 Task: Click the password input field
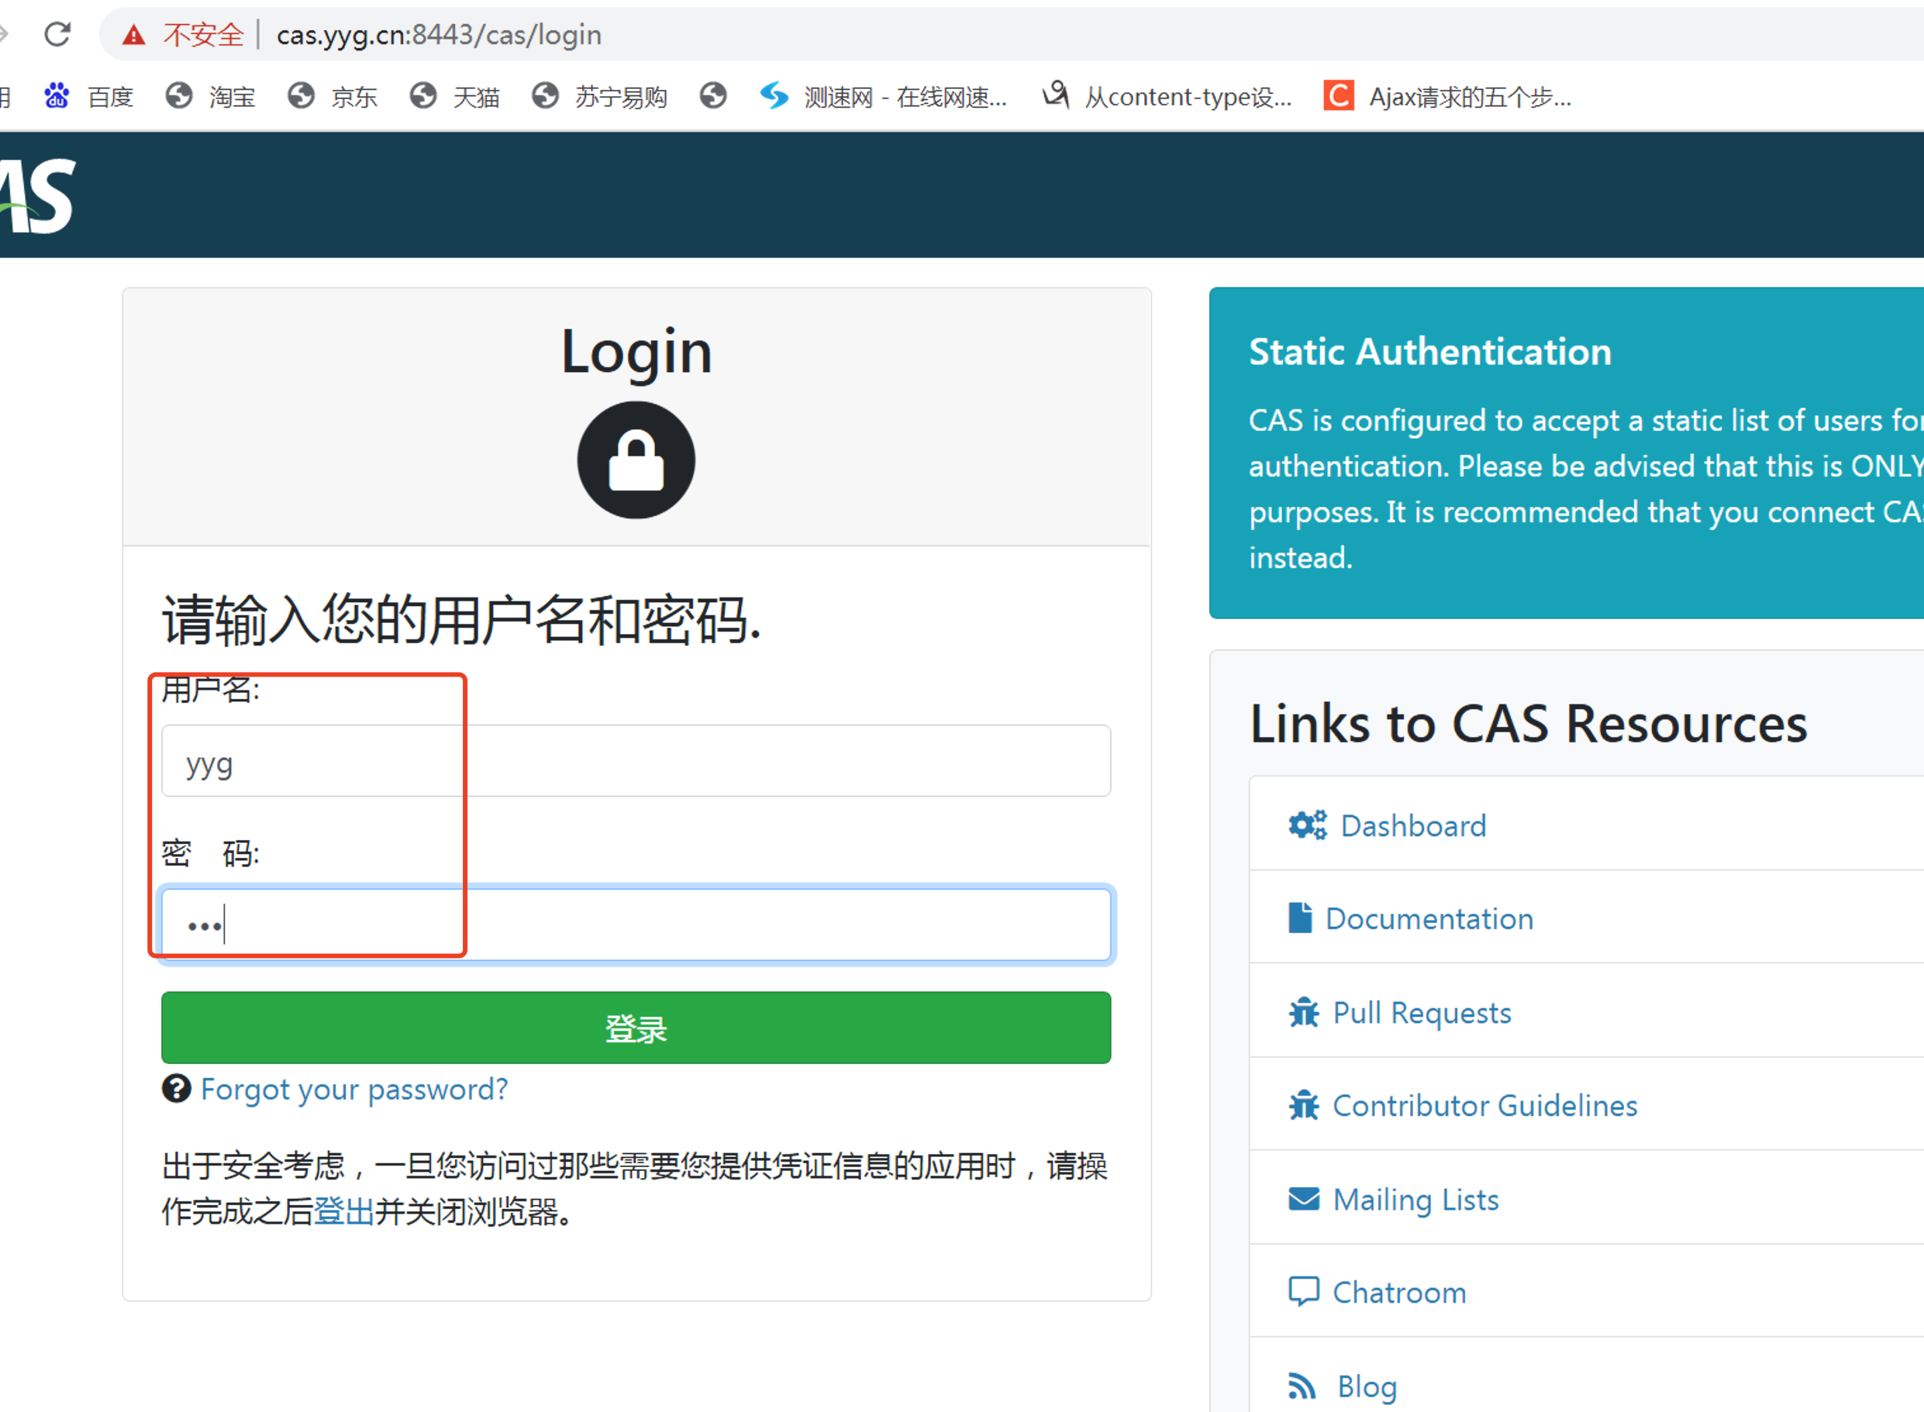[x=633, y=924]
